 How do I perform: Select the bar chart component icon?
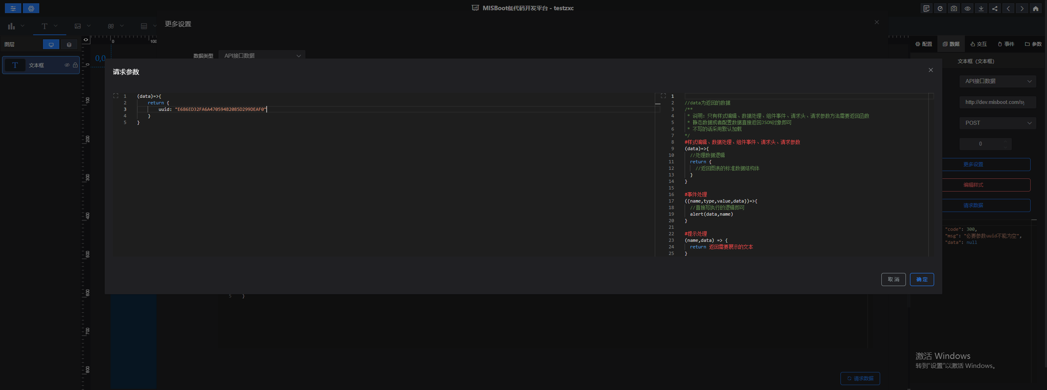pyautogui.click(x=11, y=26)
